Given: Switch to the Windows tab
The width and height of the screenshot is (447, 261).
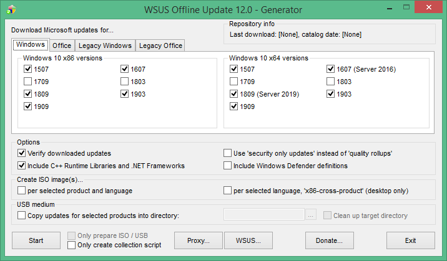Looking at the screenshot, I should [31, 45].
